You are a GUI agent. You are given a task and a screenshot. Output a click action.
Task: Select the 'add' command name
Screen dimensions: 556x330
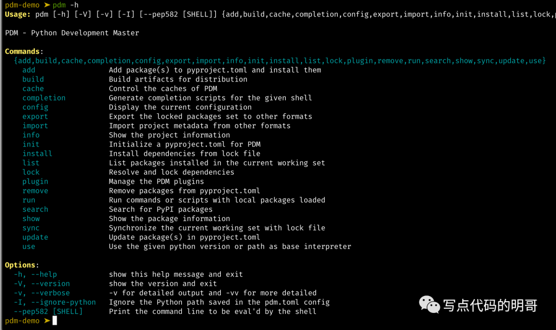coord(29,70)
